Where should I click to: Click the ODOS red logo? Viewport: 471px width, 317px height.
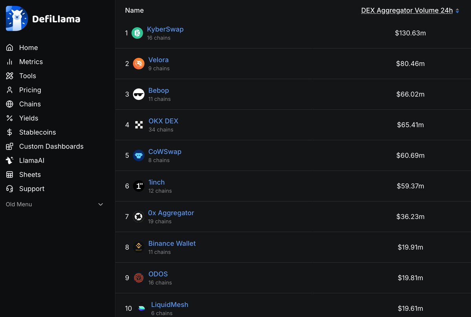click(x=139, y=277)
